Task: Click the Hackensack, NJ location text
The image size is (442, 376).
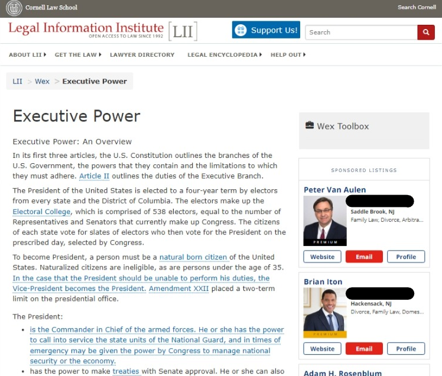Action: tap(371, 304)
